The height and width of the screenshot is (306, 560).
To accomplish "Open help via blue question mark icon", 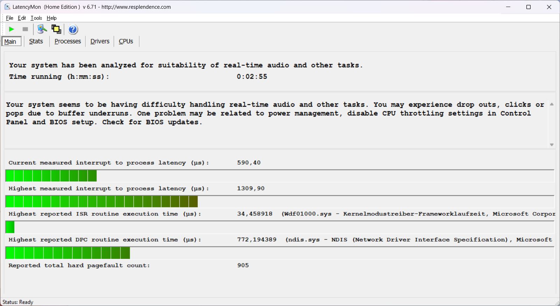I will tap(73, 29).
